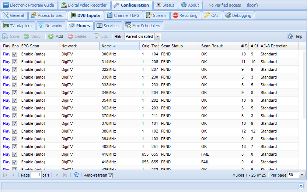Click the Delete toolbar button

77,36
